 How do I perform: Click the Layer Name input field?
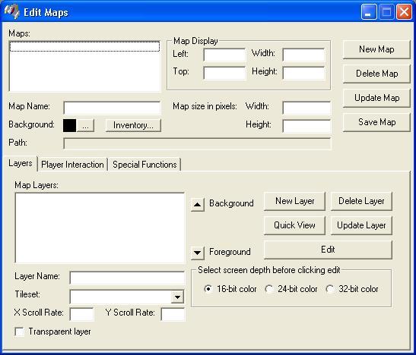(x=127, y=278)
